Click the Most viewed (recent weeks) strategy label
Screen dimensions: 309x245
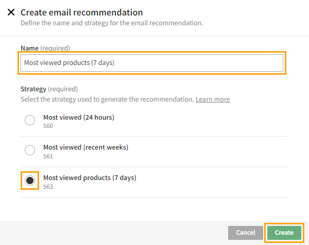tap(85, 147)
